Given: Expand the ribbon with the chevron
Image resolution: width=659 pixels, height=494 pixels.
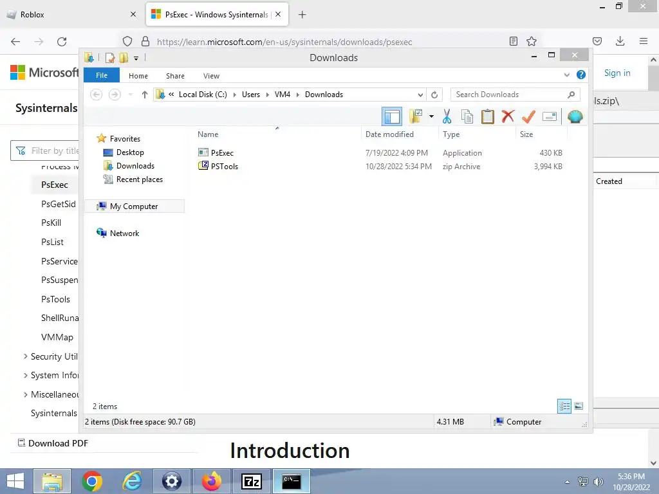Looking at the screenshot, I should point(566,75).
